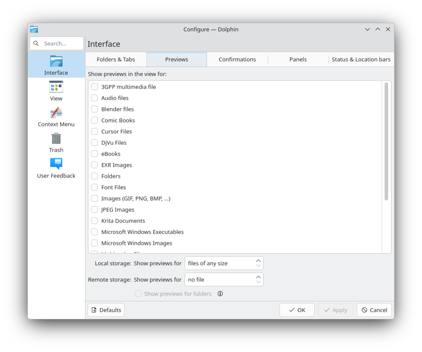Click the Defaults button

coord(106,310)
